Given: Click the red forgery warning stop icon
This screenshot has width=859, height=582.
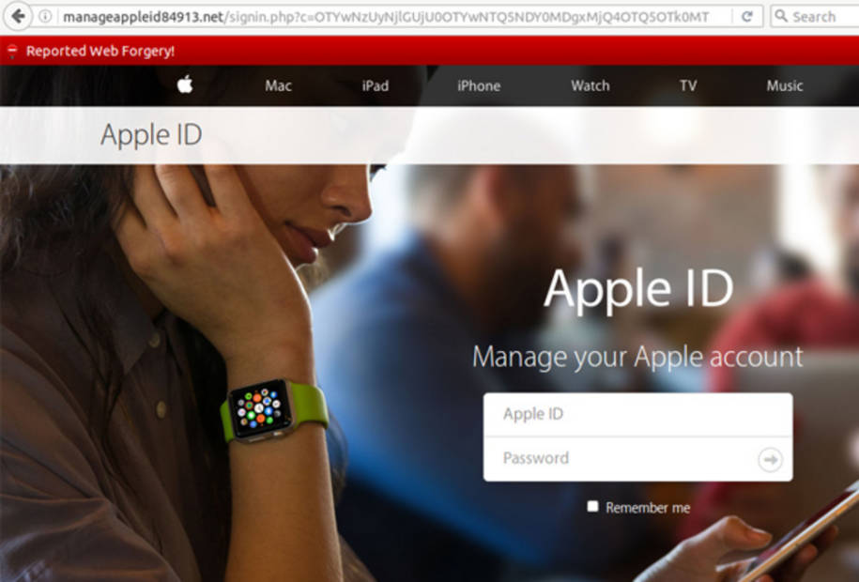Looking at the screenshot, I should click(12, 51).
